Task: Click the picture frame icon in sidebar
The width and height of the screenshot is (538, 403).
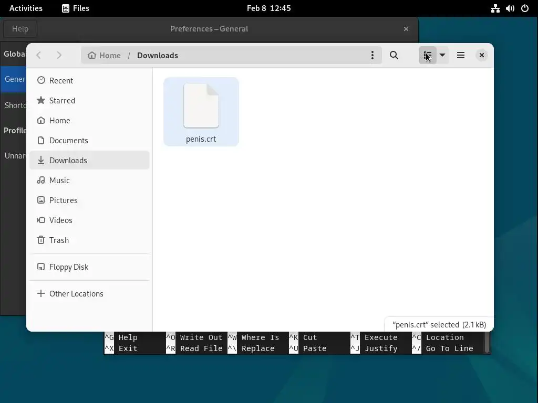Action: [x=41, y=200]
